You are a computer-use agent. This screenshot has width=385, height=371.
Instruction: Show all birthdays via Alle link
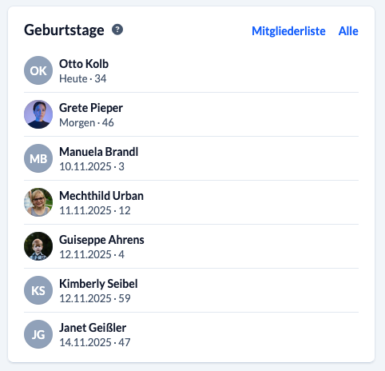pos(348,31)
